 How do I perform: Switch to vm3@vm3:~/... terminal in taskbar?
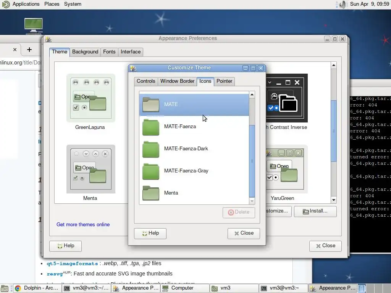[86, 288]
